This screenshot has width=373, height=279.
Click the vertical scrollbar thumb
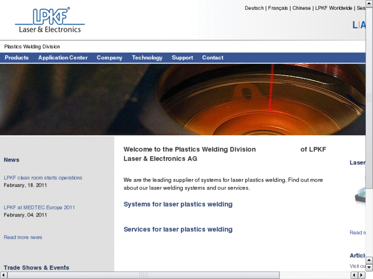click(x=369, y=98)
